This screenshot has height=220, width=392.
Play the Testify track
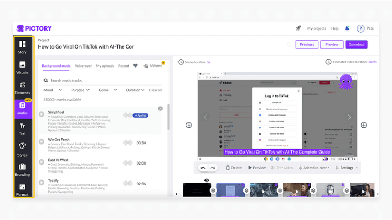[x=41, y=183]
